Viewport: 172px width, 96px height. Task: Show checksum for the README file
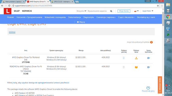pyautogui.click(x=149, y=67)
